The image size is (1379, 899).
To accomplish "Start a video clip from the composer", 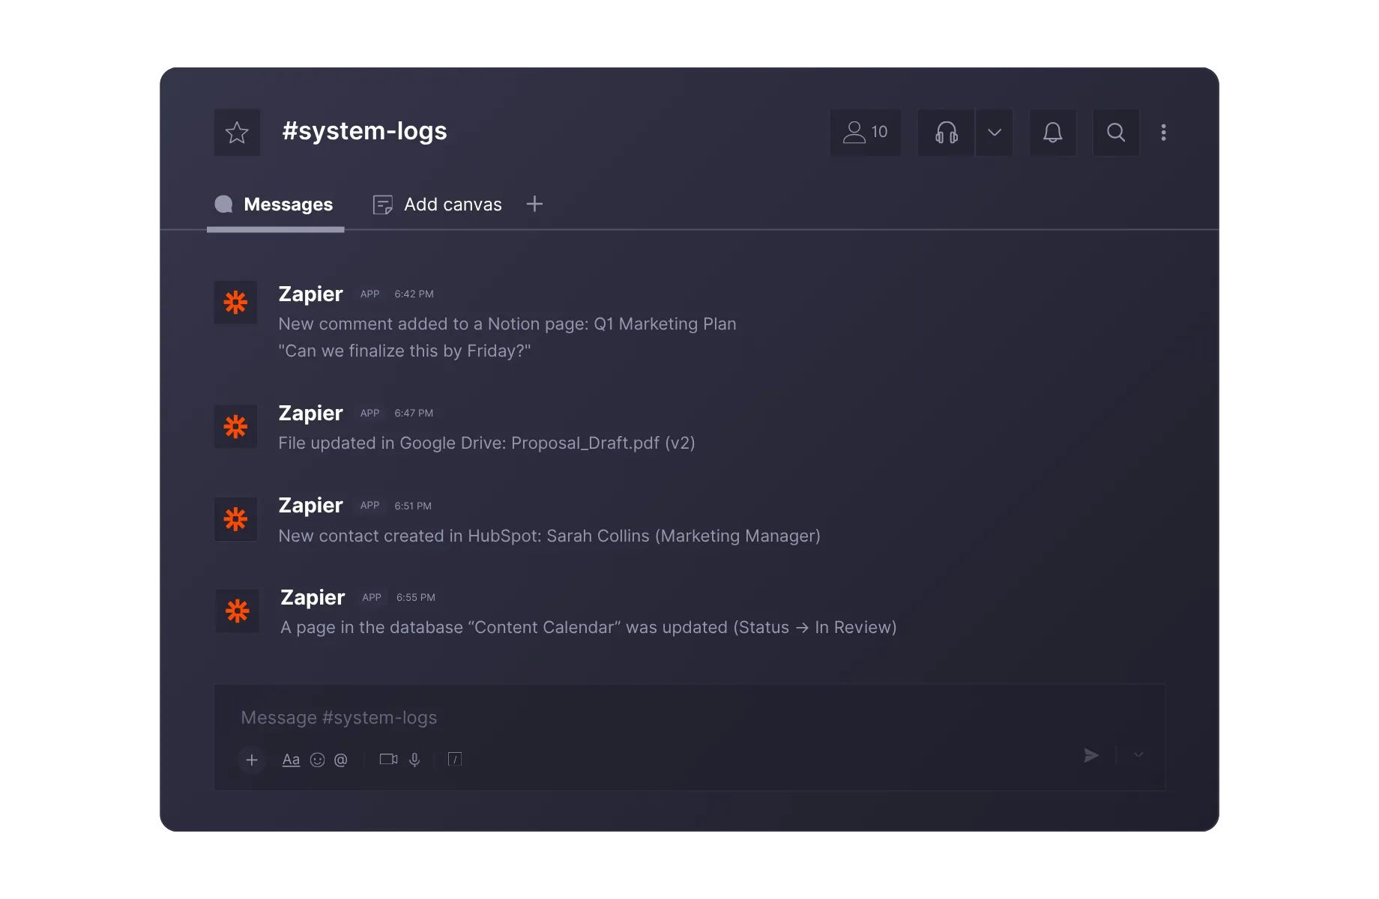I will pyautogui.click(x=388, y=759).
